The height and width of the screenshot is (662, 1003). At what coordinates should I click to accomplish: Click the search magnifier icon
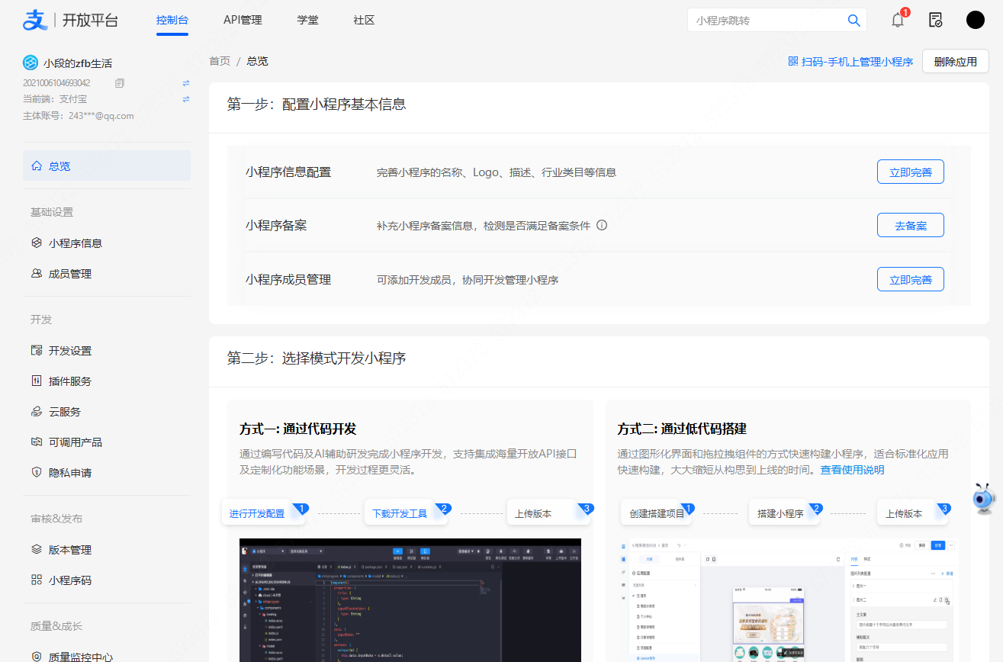[x=854, y=21]
